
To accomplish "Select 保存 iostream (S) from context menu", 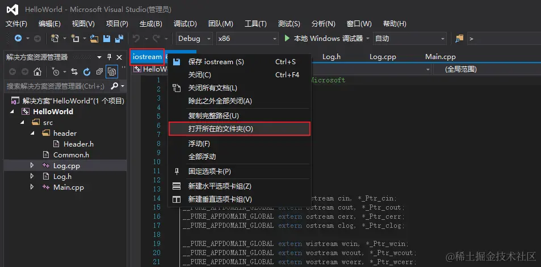I will [240, 62].
